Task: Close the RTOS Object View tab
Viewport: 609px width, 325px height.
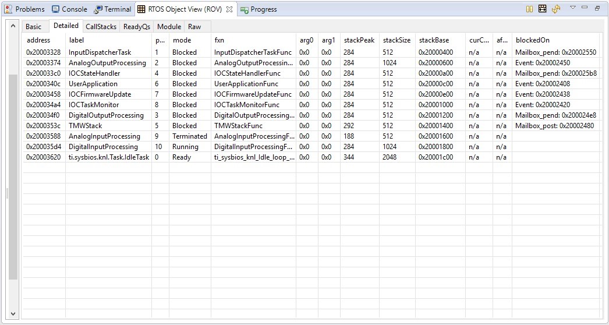Action: [x=229, y=9]
